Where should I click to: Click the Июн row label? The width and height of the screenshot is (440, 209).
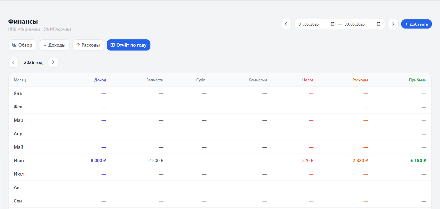coord(19,161)
